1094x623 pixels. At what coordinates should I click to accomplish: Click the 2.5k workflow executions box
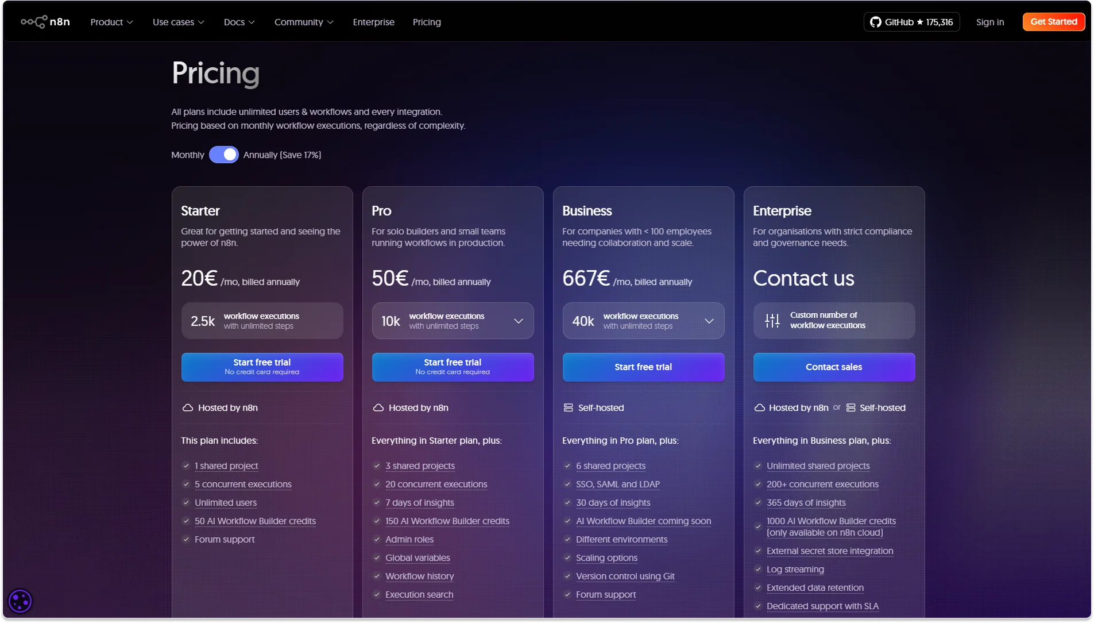[x=262, y=321]
